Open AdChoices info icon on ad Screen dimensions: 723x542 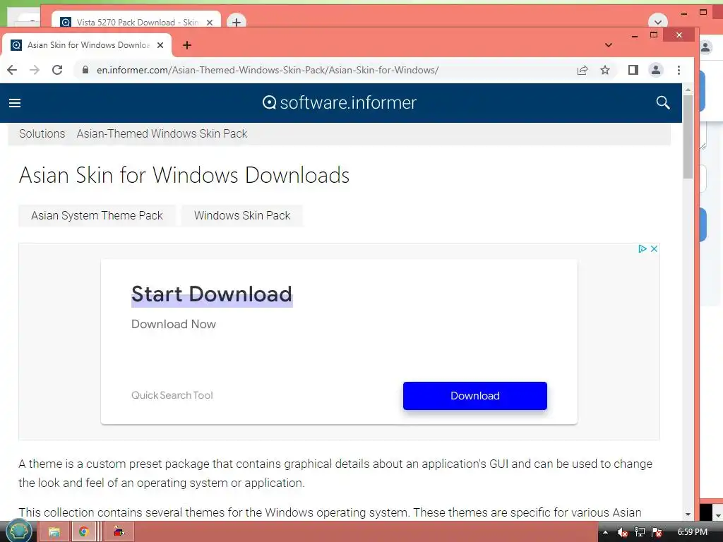coord(642,249)
